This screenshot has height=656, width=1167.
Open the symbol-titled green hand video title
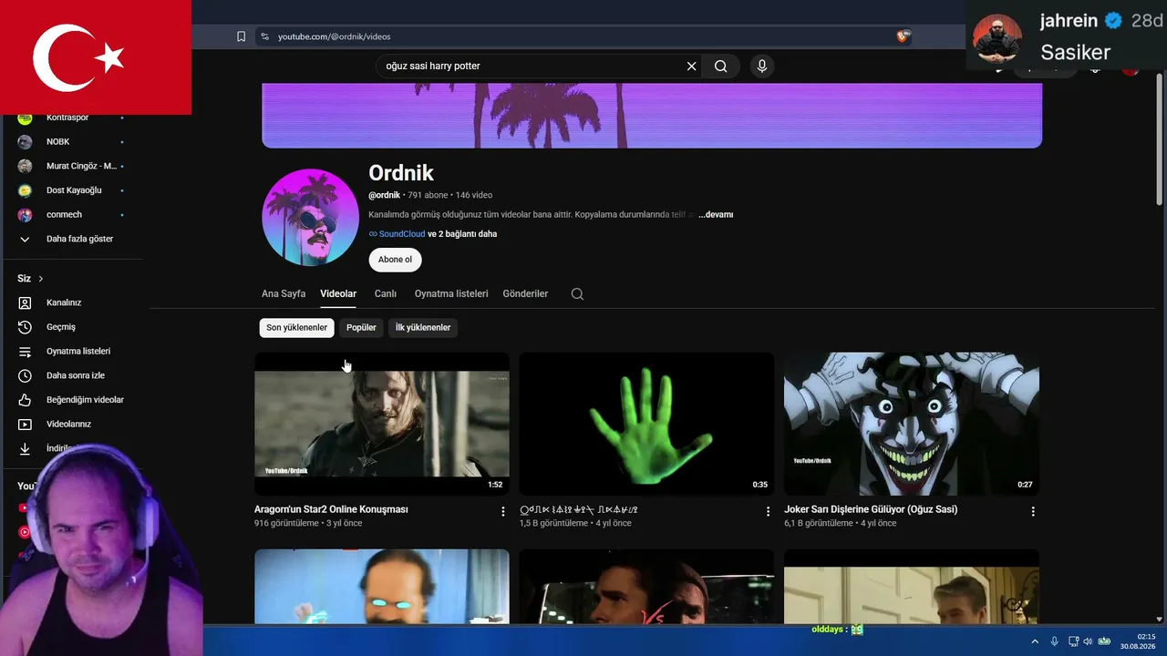pyautogui.click(x=579, y=510)
